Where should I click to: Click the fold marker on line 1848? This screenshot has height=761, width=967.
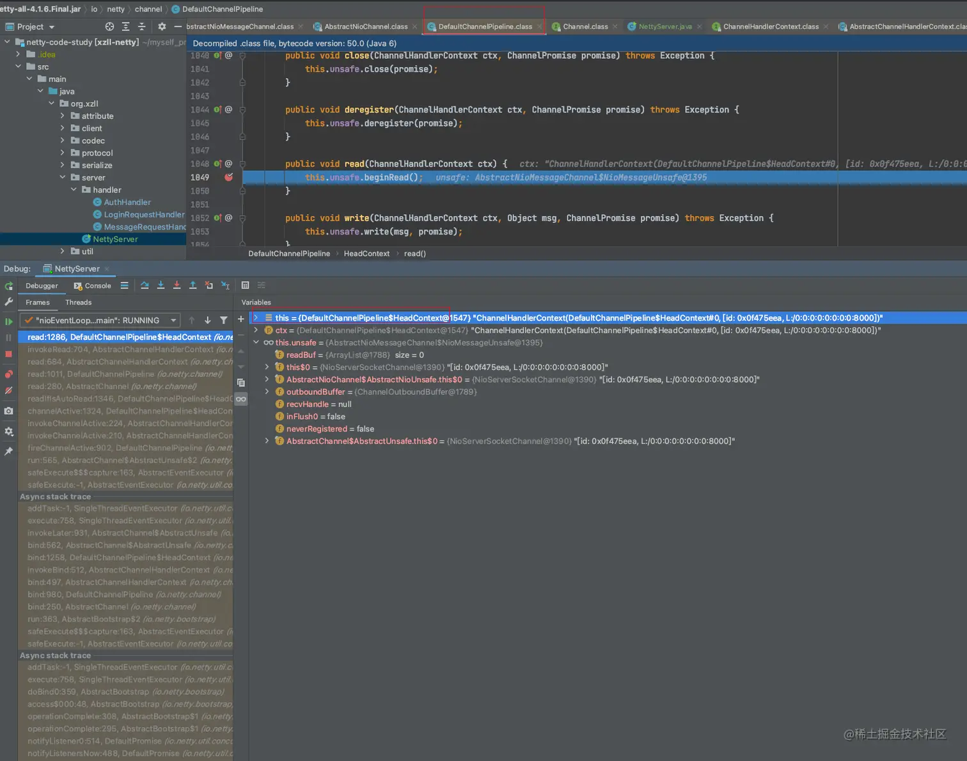click(242, 164)
